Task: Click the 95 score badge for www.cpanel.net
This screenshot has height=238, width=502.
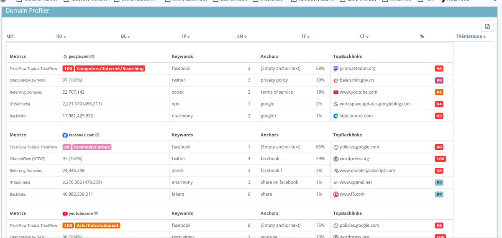Action: coord(439,182)
